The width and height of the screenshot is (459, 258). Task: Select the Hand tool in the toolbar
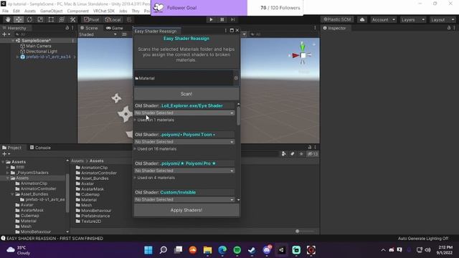[8, 19]
